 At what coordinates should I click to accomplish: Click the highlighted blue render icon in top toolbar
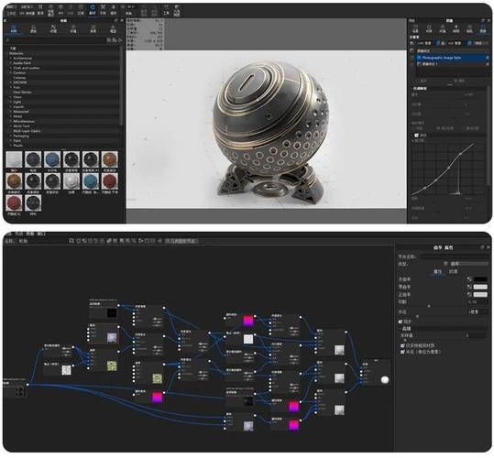93,10
